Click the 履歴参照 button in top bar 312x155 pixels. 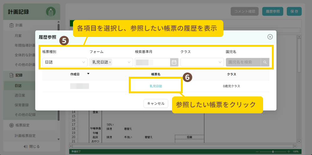273,11
